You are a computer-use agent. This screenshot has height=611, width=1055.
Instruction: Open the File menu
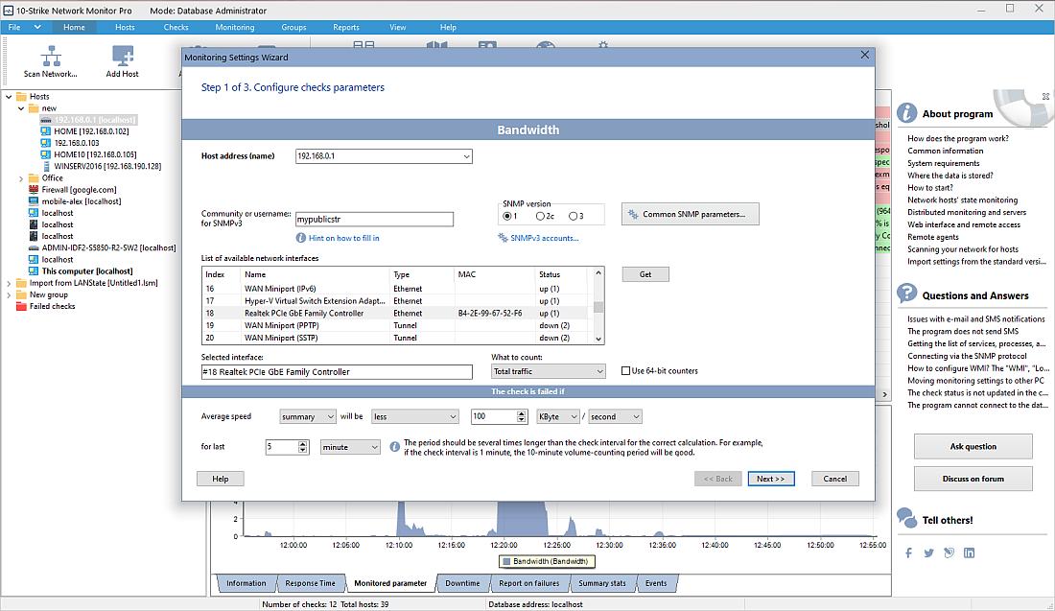pos(14,27)
